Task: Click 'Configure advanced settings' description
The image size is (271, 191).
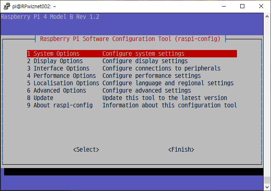Action: pyautogui.click(x=147, y=91)
